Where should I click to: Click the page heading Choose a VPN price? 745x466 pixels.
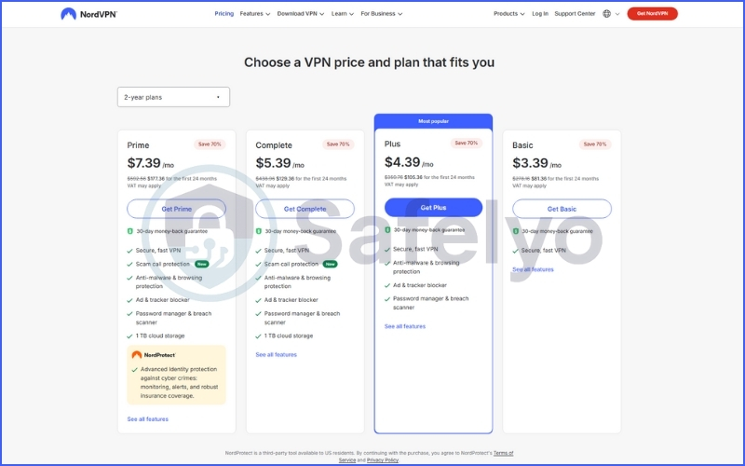369,62
